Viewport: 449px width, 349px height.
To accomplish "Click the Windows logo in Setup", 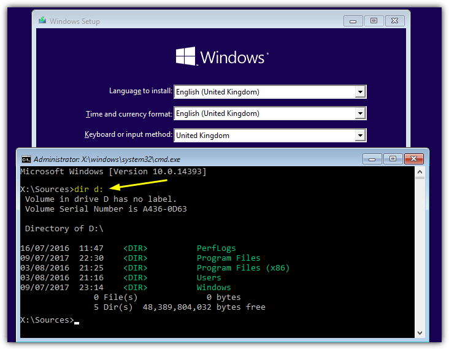I will coord(222,56).
